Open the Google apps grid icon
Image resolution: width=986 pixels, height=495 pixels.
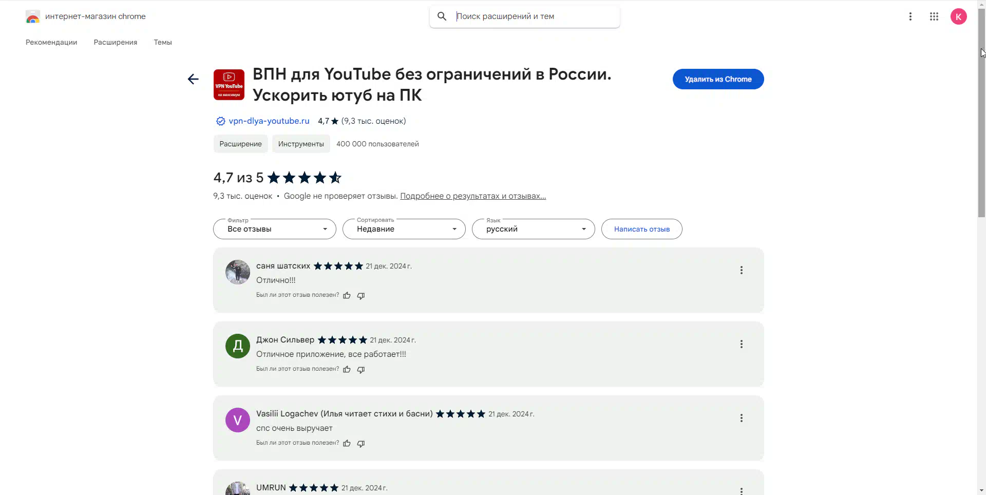pyautogui.click(x=934, y=16)
